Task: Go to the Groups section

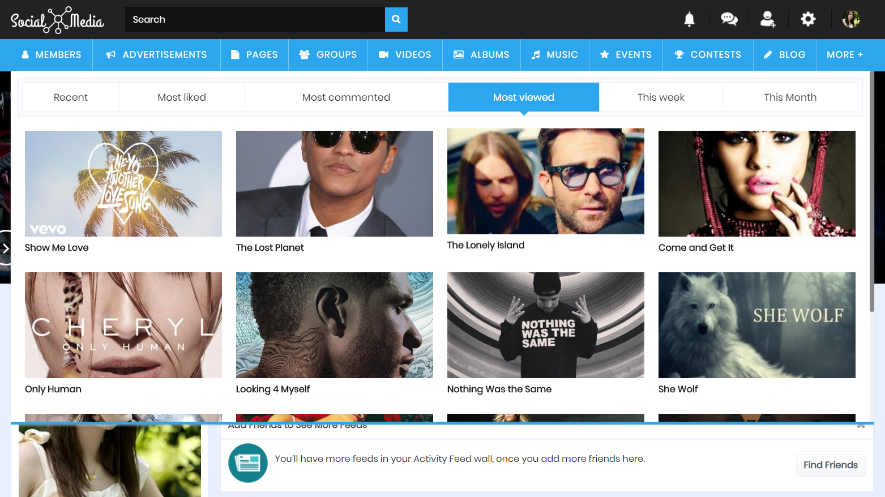Action: (328, 54)
